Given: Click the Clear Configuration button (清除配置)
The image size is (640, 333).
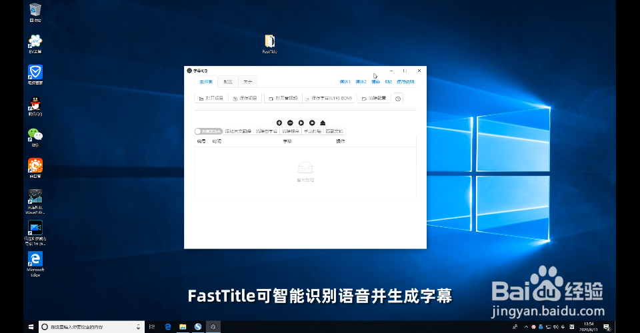Looking at the screenshot, I should pyautogui.click(x=374, y=98).
